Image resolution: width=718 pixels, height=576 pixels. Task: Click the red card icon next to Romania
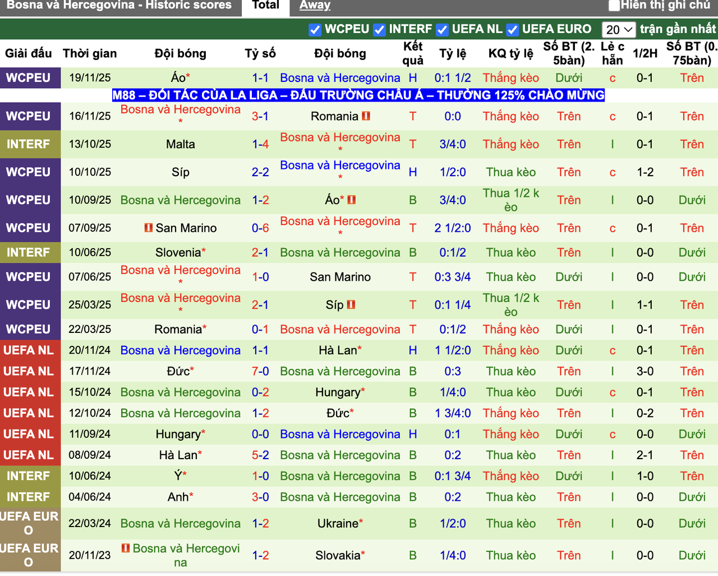tap(366, 116)
